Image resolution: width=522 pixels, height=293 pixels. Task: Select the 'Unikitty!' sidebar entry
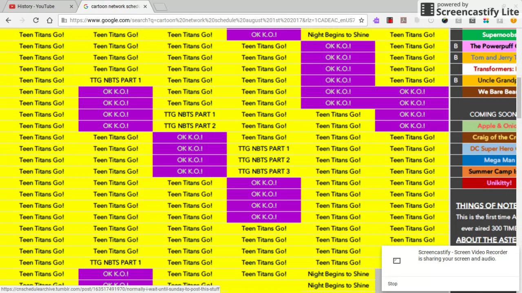[489, 183]
